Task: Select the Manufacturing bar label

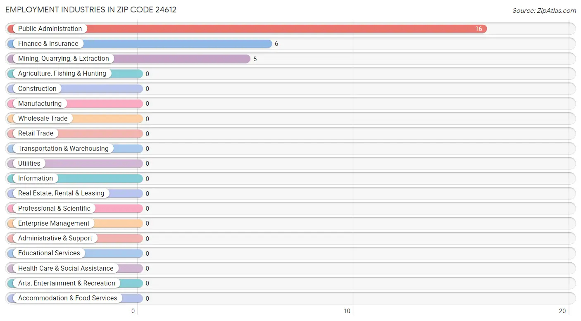Action: coord(40,103)
